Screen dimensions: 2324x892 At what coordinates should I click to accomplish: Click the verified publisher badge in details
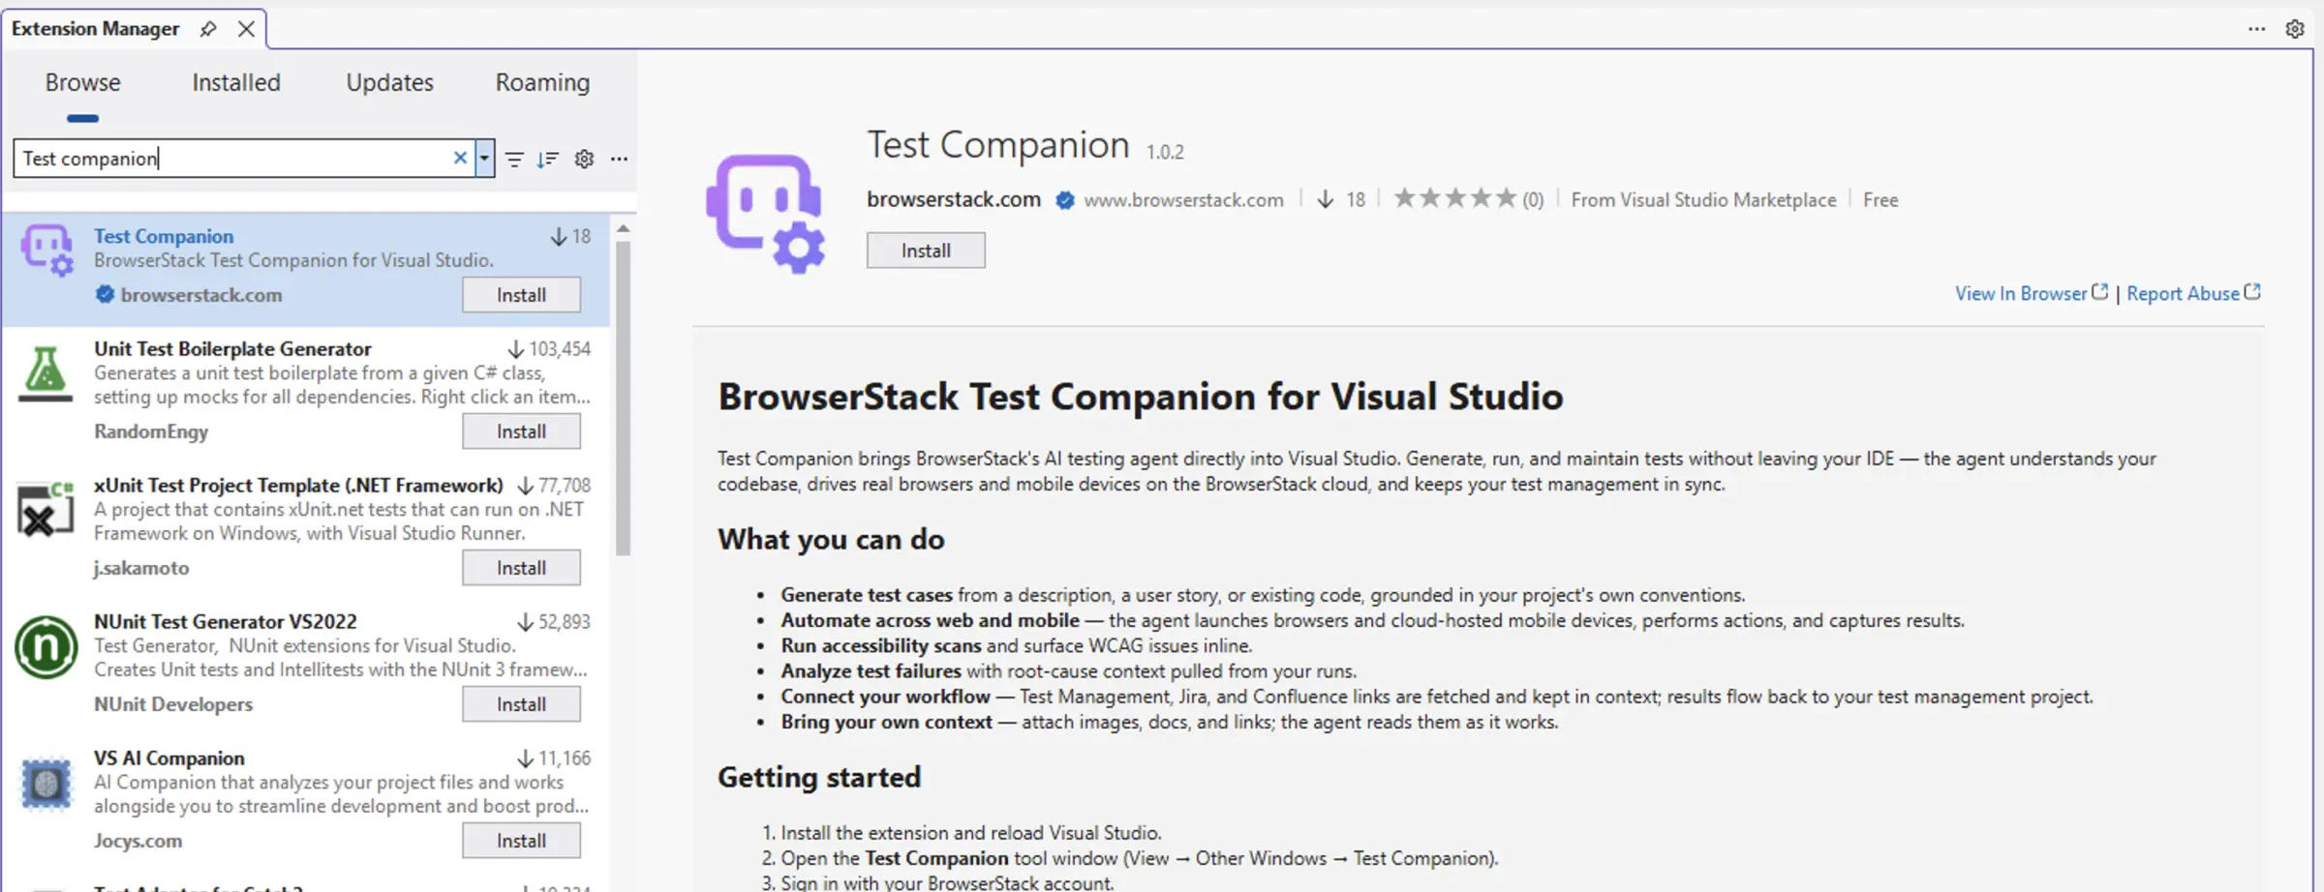coord(1065,200)
